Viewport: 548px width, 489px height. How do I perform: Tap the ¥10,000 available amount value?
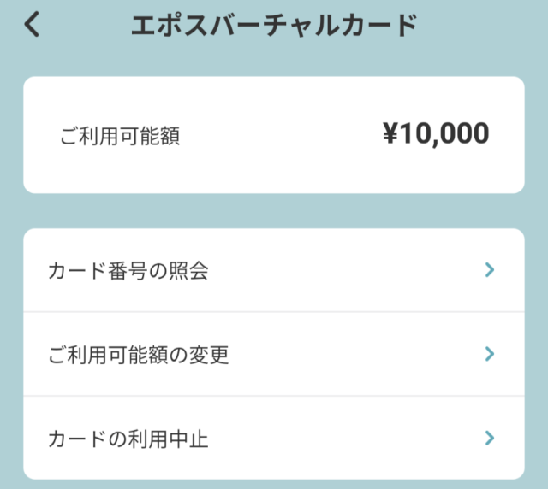point(436,134)
